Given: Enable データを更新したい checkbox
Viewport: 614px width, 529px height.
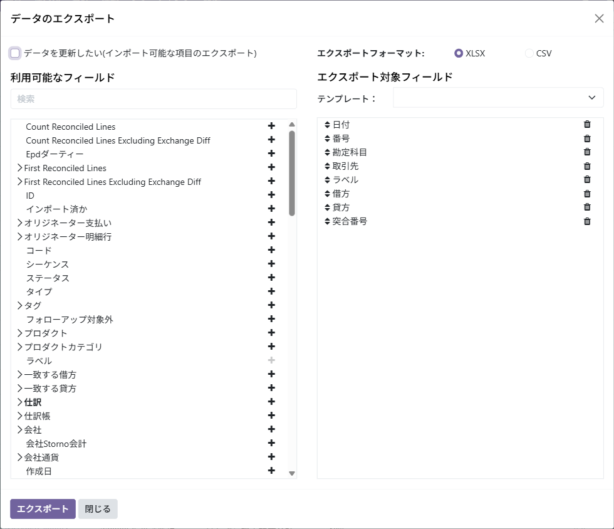Looking at the screenshot, I should pyautogui.click(x=15, y=53).
